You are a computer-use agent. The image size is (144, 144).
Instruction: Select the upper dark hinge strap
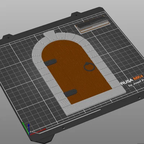coord(50,62)
